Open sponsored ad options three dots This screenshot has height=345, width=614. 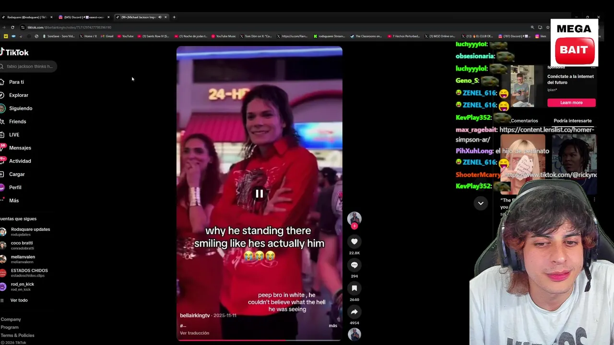click(x=593, y=68)
